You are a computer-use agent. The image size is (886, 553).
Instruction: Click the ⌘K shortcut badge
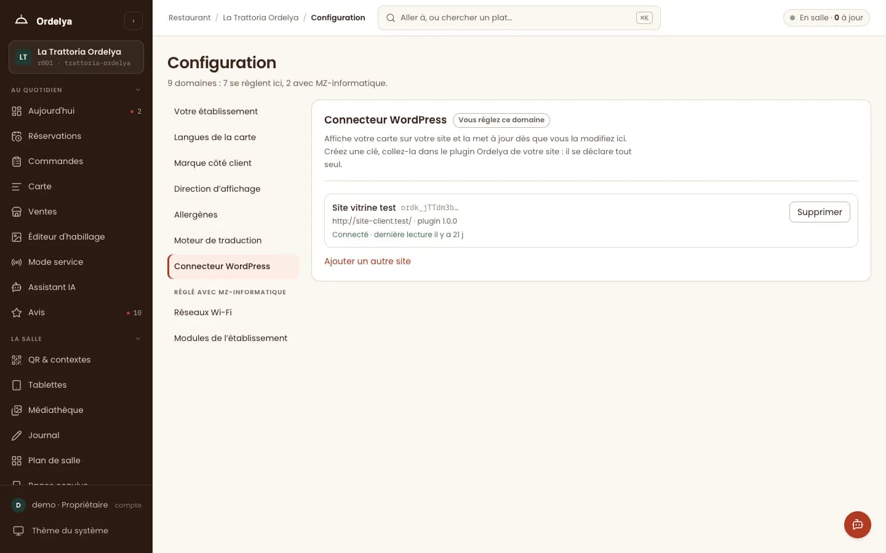coord(644,18)
